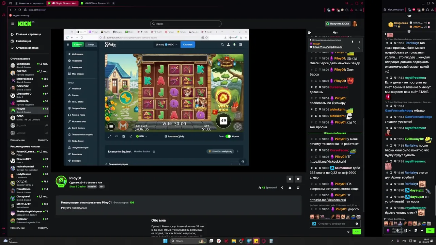Click green Чат send button in popout window

pyautogui.click(x=430, y=230)
